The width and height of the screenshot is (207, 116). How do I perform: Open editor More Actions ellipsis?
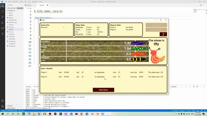[x=204, y=5]
